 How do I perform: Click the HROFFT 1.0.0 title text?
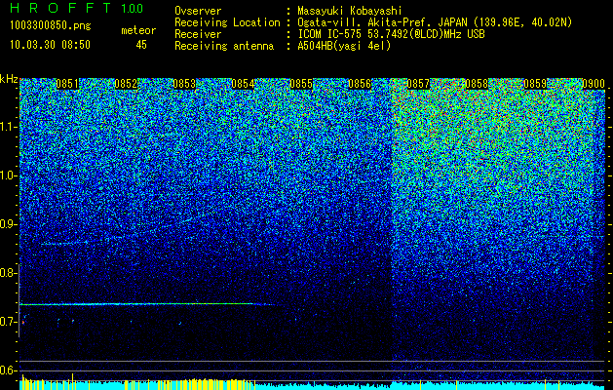[x=77, y=8]
